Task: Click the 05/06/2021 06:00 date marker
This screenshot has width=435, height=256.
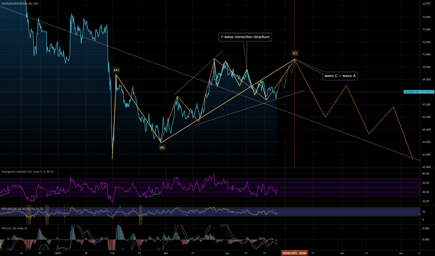Action: click(295, 253)
